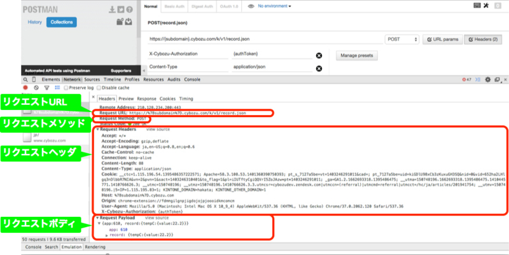
Task: Open the Rendering tab in bottom drawer
Action: click(x=95, y=247)
